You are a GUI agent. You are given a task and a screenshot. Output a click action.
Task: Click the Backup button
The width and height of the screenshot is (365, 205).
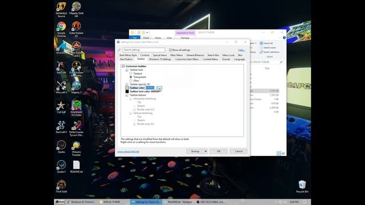point(195,151)
